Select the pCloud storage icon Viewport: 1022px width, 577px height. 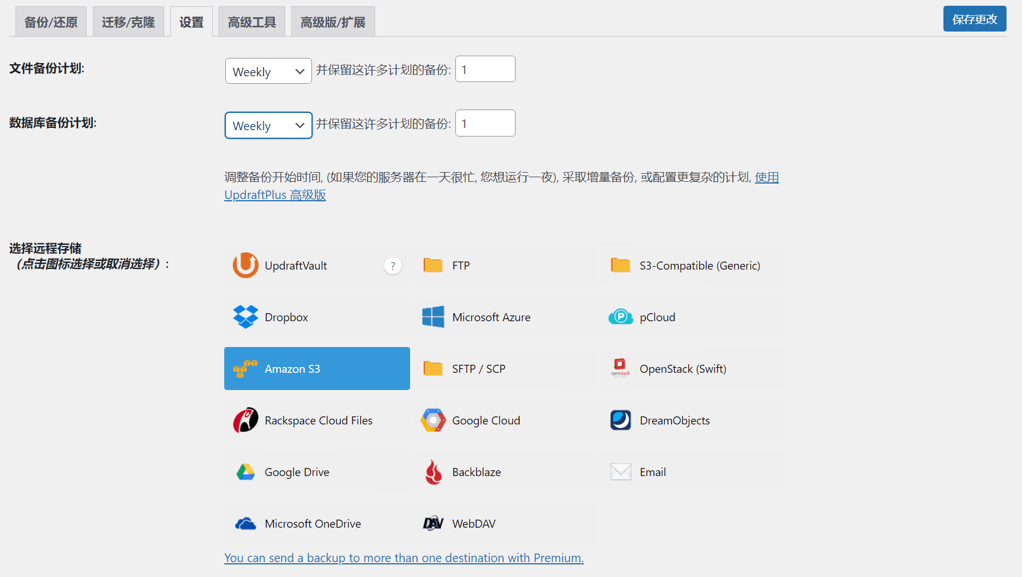pos(641,317)
